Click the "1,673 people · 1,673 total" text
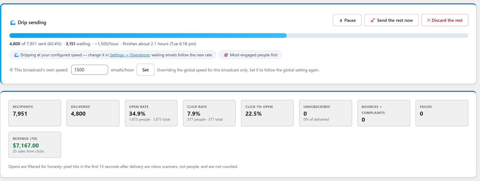The width and height of the screenshot is (480, 181). click(x=149, y=119)
